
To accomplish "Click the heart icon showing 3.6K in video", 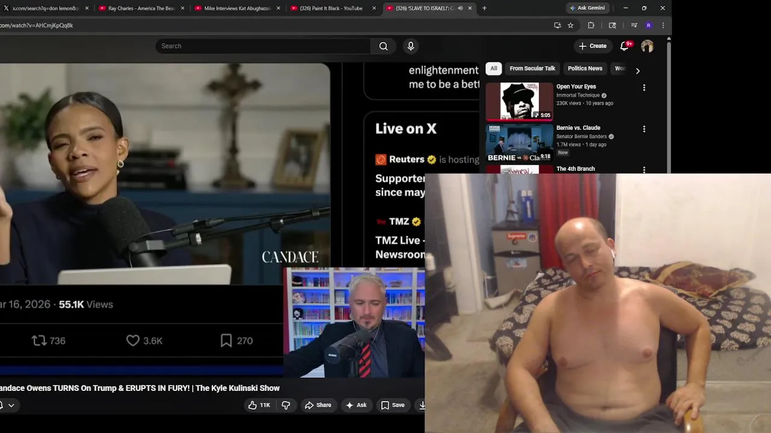I will pos(133,341).
